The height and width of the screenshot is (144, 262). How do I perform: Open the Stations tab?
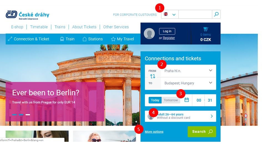pyautogui.click(x=93, y=39)
